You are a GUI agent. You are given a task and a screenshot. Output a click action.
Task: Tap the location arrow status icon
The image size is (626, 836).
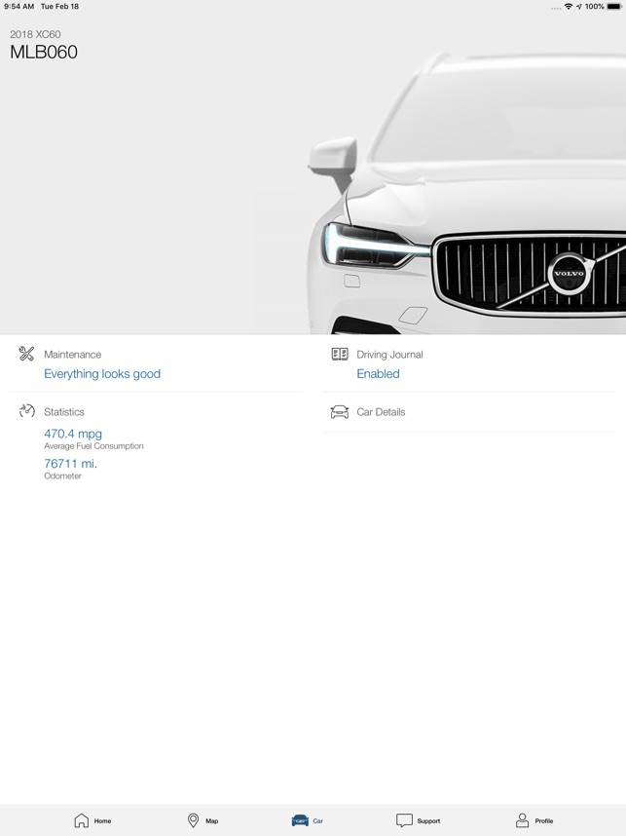pyautogui.click(x=579, y=7)
